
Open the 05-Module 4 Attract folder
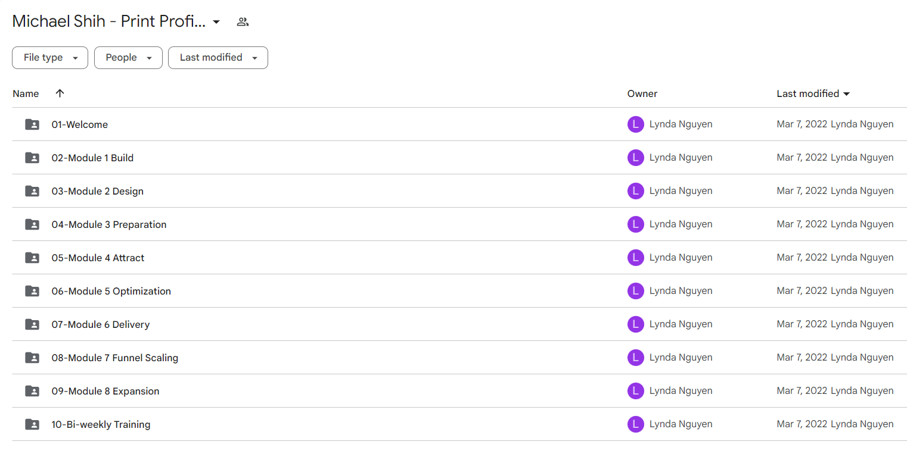tap(98, 258)
